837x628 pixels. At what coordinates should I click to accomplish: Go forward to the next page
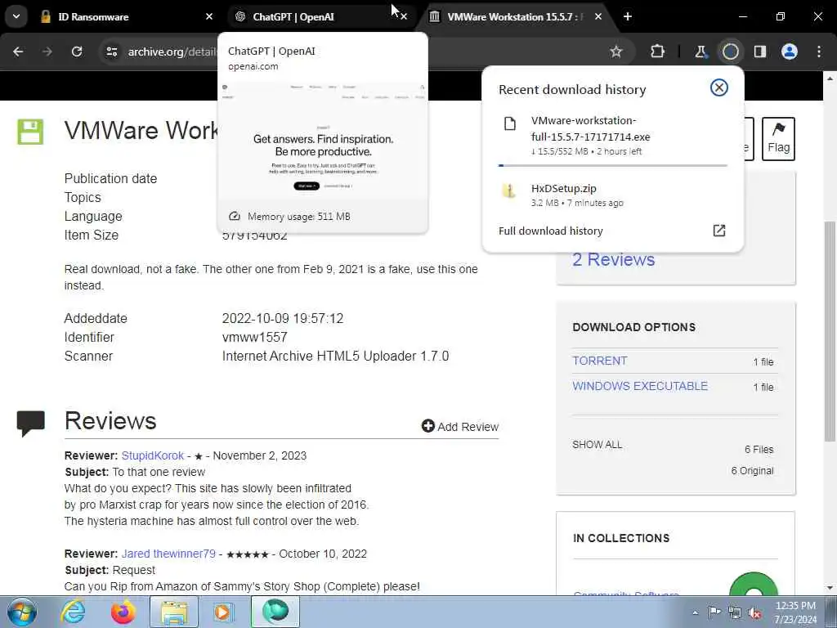(x=47, y=52)
